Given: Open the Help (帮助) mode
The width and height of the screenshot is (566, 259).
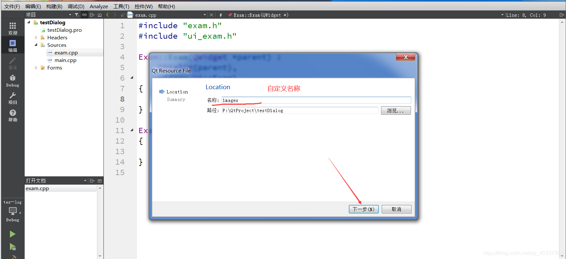Looking at the screenshot, I should pos(12,115).
